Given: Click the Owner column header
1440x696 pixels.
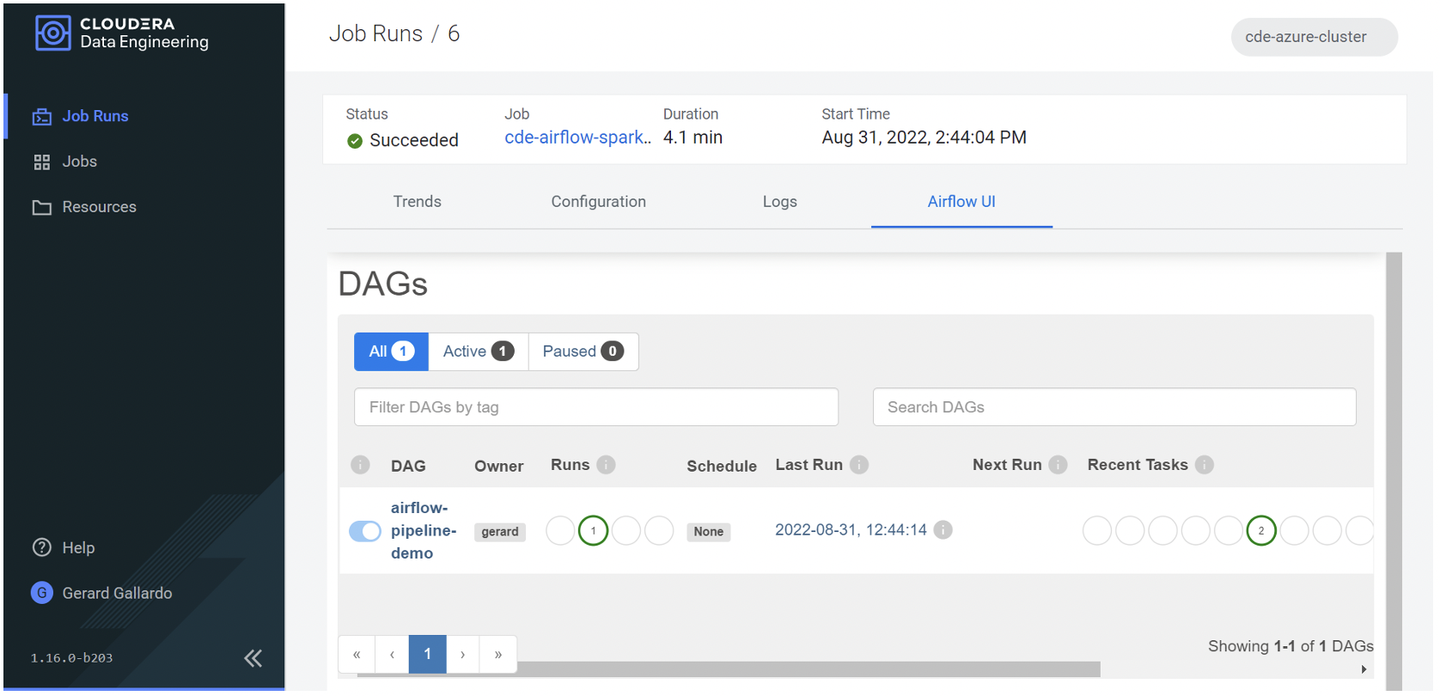Looking at the screenshot, I should coord(499,466).
